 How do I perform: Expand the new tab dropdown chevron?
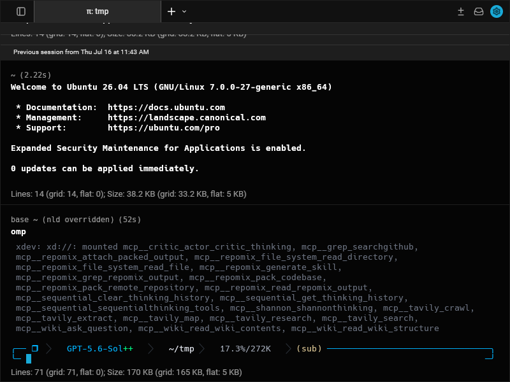[x=184, y=11]
